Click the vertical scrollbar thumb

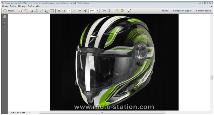point(212,78)
